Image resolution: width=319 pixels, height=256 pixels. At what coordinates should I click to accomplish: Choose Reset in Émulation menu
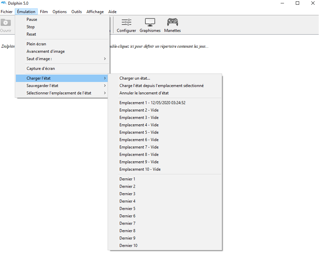pos(62,34)
